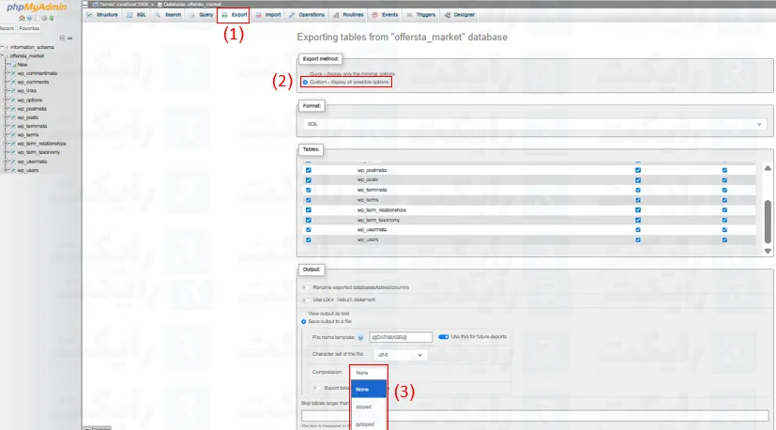Image resolution: width=776 pixels, height=430 pixels.
Task: Click the Import tab icon
Action: tap(259, 15)
